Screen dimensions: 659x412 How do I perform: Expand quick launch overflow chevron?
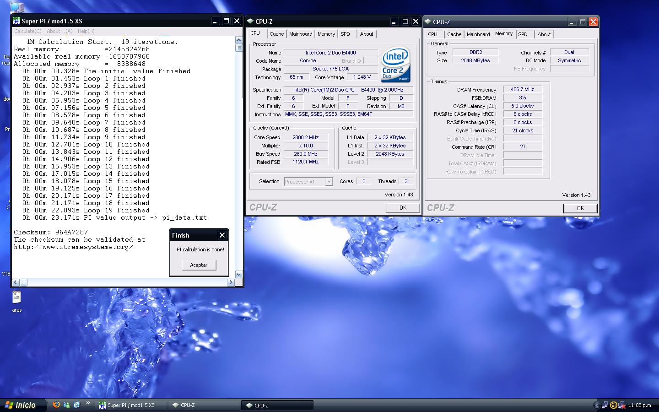(88, 403)
